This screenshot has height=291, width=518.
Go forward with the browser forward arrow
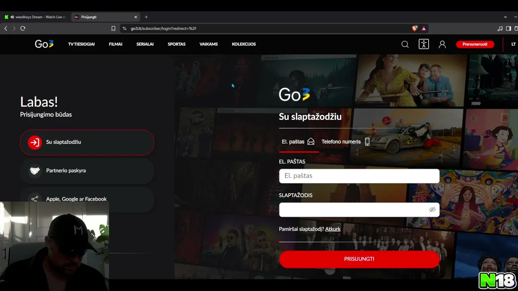tap(14, 28)
